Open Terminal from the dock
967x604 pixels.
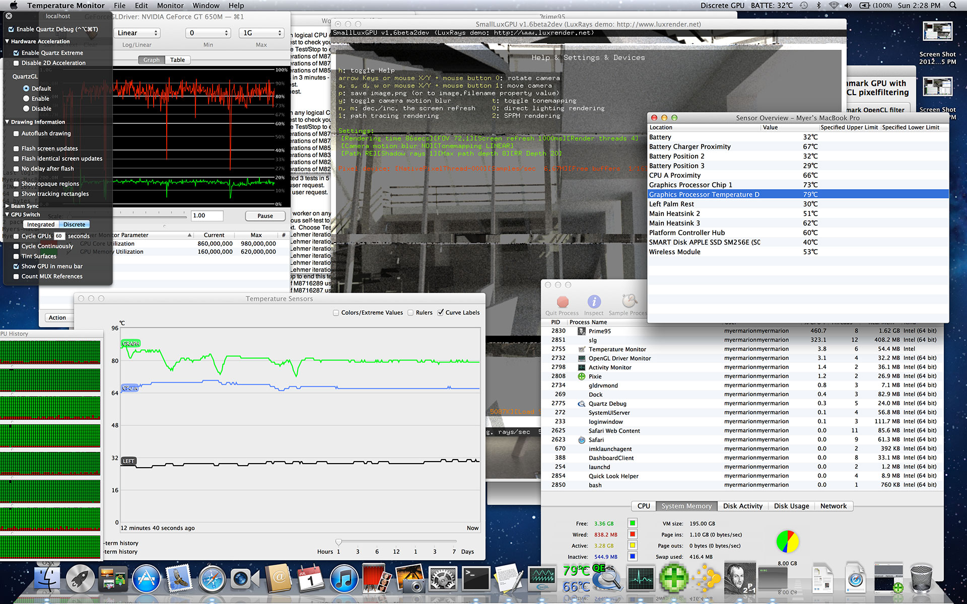[x=476, y=579]
